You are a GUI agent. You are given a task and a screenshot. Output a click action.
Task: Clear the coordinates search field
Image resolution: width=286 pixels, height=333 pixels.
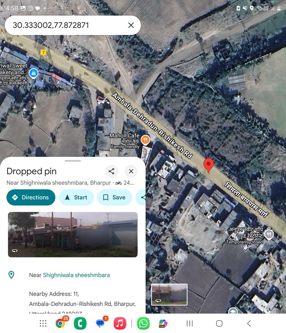(131, 25)
